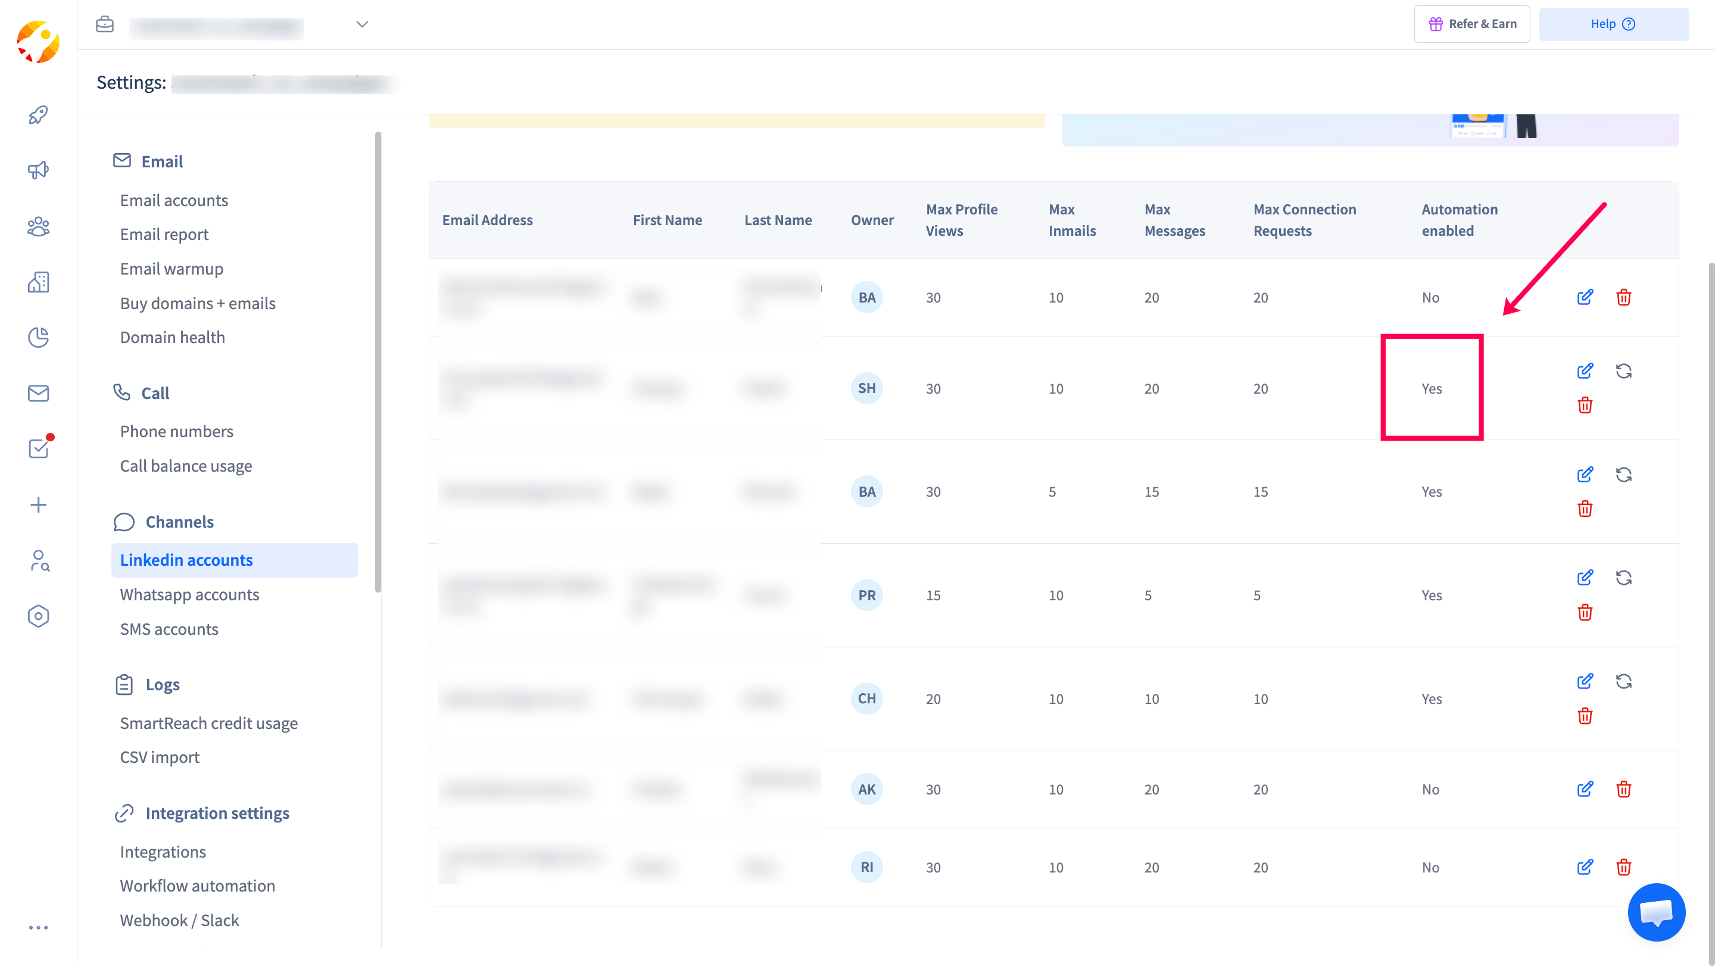
Task: Click refresh icon in CH owner row
Action: pyautogui.click(x=1623, y=681)
